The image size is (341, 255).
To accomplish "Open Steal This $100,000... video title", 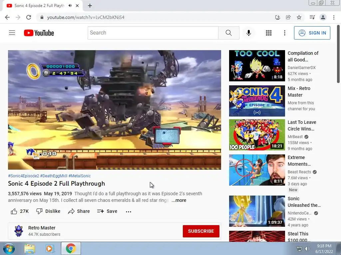I will pos(299,237).
